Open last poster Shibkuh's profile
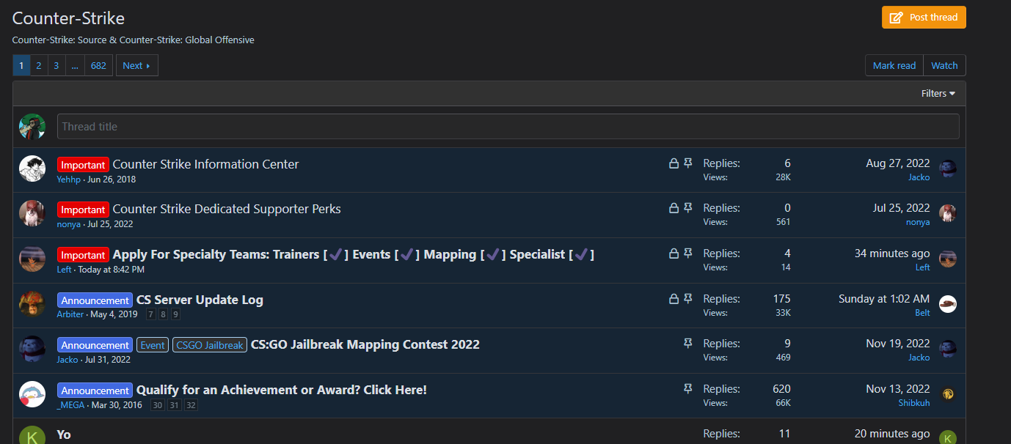Image resolution: width=1011 pixels, height=444 pixels. [x=914, y=403]
